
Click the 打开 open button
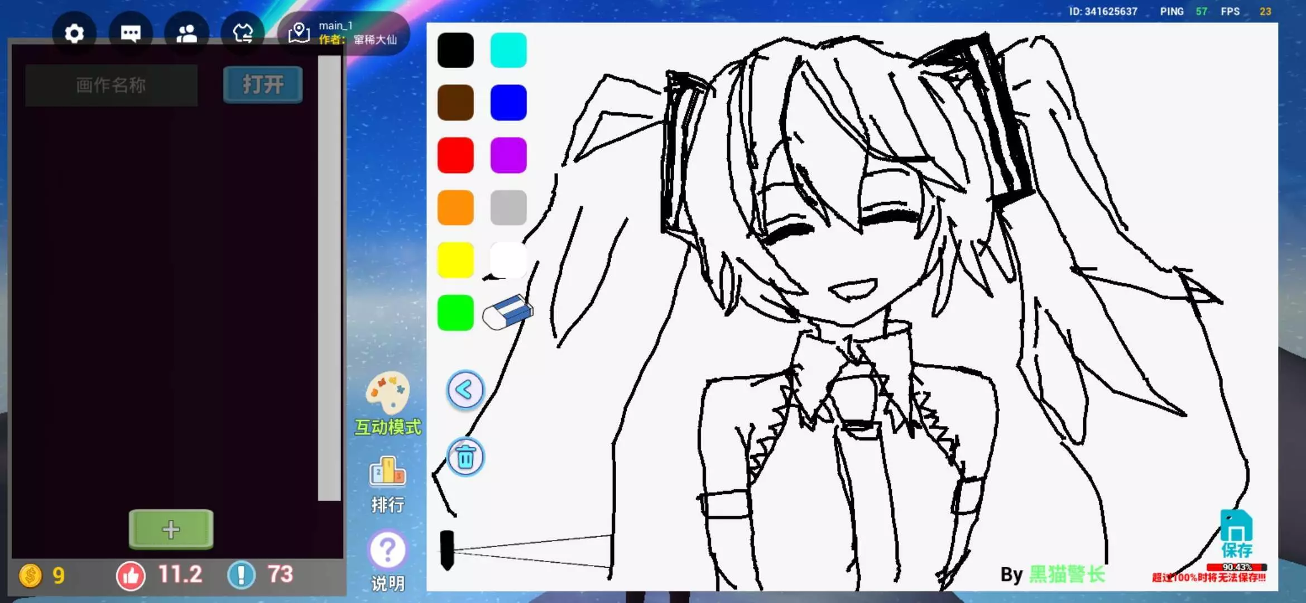tap(262, 85)
